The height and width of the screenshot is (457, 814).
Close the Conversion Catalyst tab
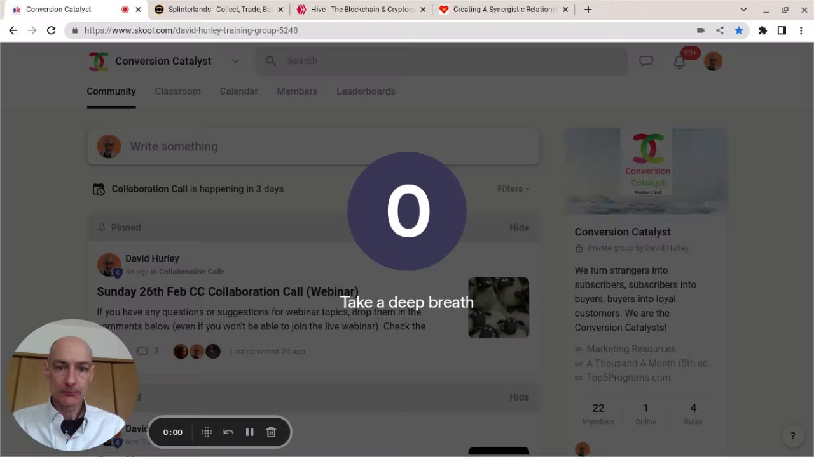[x=138, y=10]
